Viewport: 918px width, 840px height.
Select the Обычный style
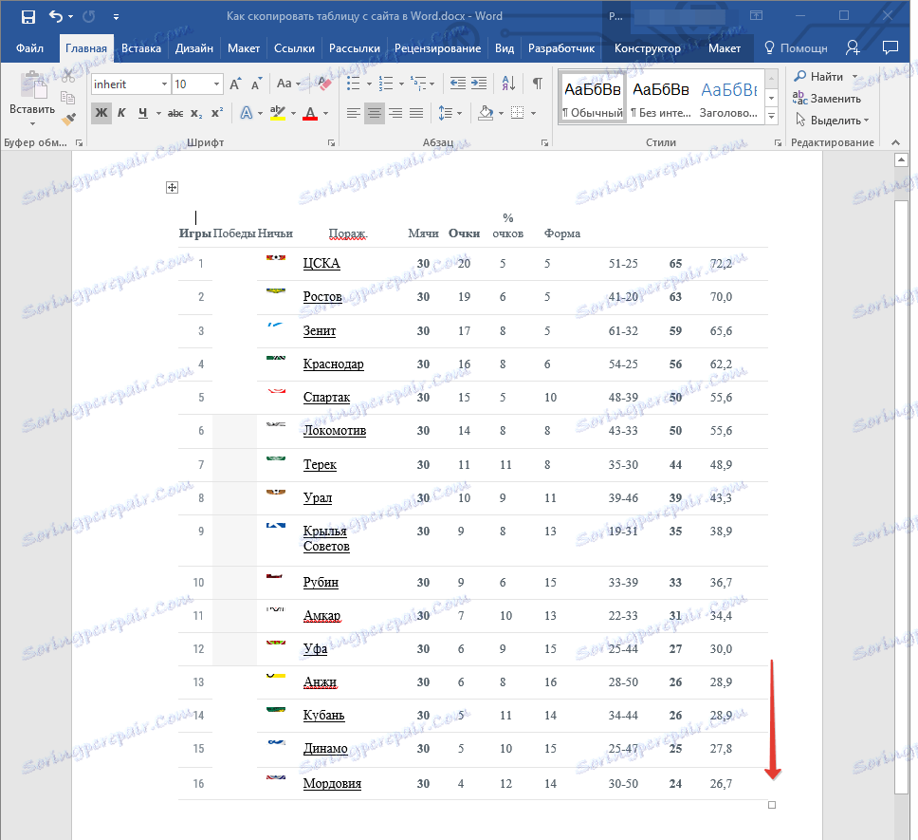pos(593,99)
